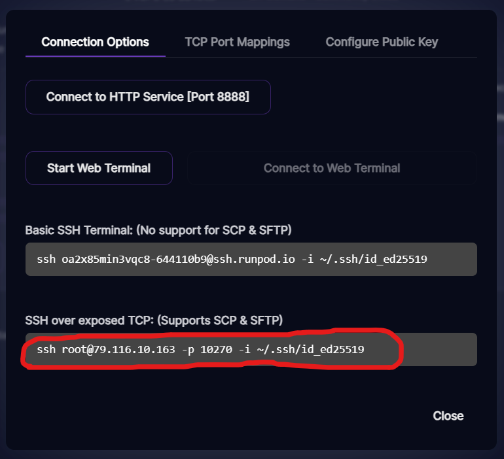The image size is (504, 459).
Task: Switch to the TCP Port Mappings tab
Action: 237,42
